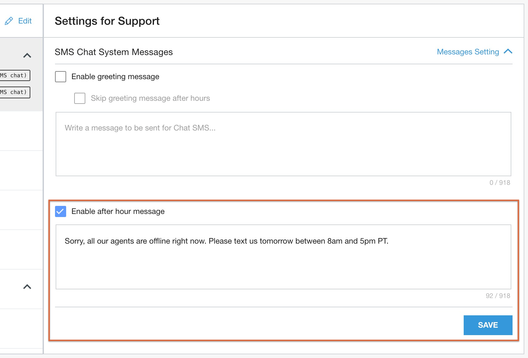
Task: Click the 'SMS Chat System Messages' section title
Action: pos(113,52)
